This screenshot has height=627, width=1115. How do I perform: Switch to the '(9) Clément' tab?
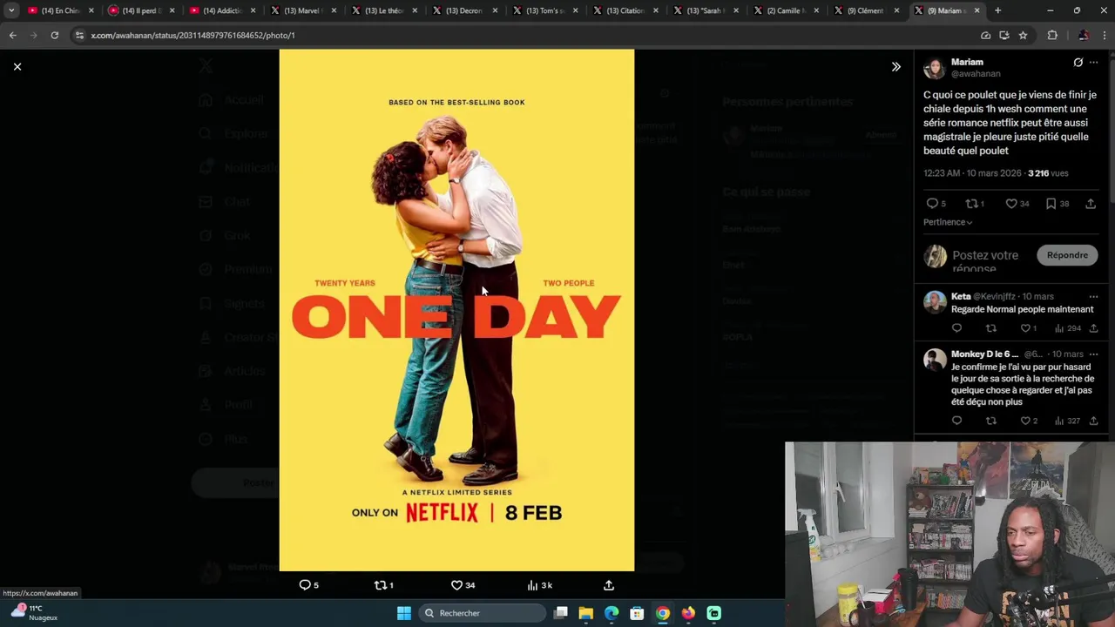(x=867, y=10)
